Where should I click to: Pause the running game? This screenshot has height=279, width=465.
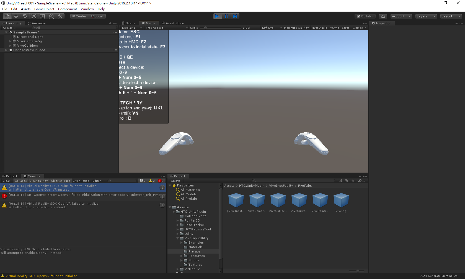tap(226, 16)
